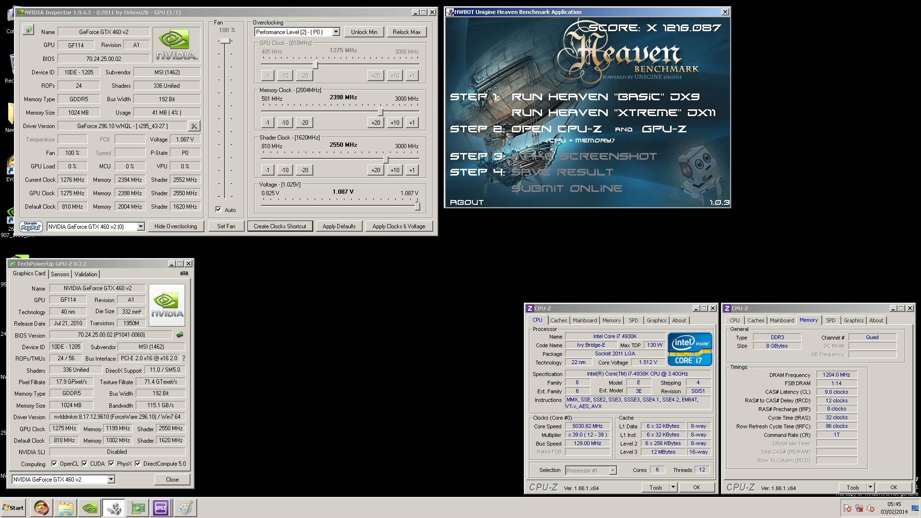
Task: Open the Performance Level [2] dropdown
Action: [x=336, y=32]
